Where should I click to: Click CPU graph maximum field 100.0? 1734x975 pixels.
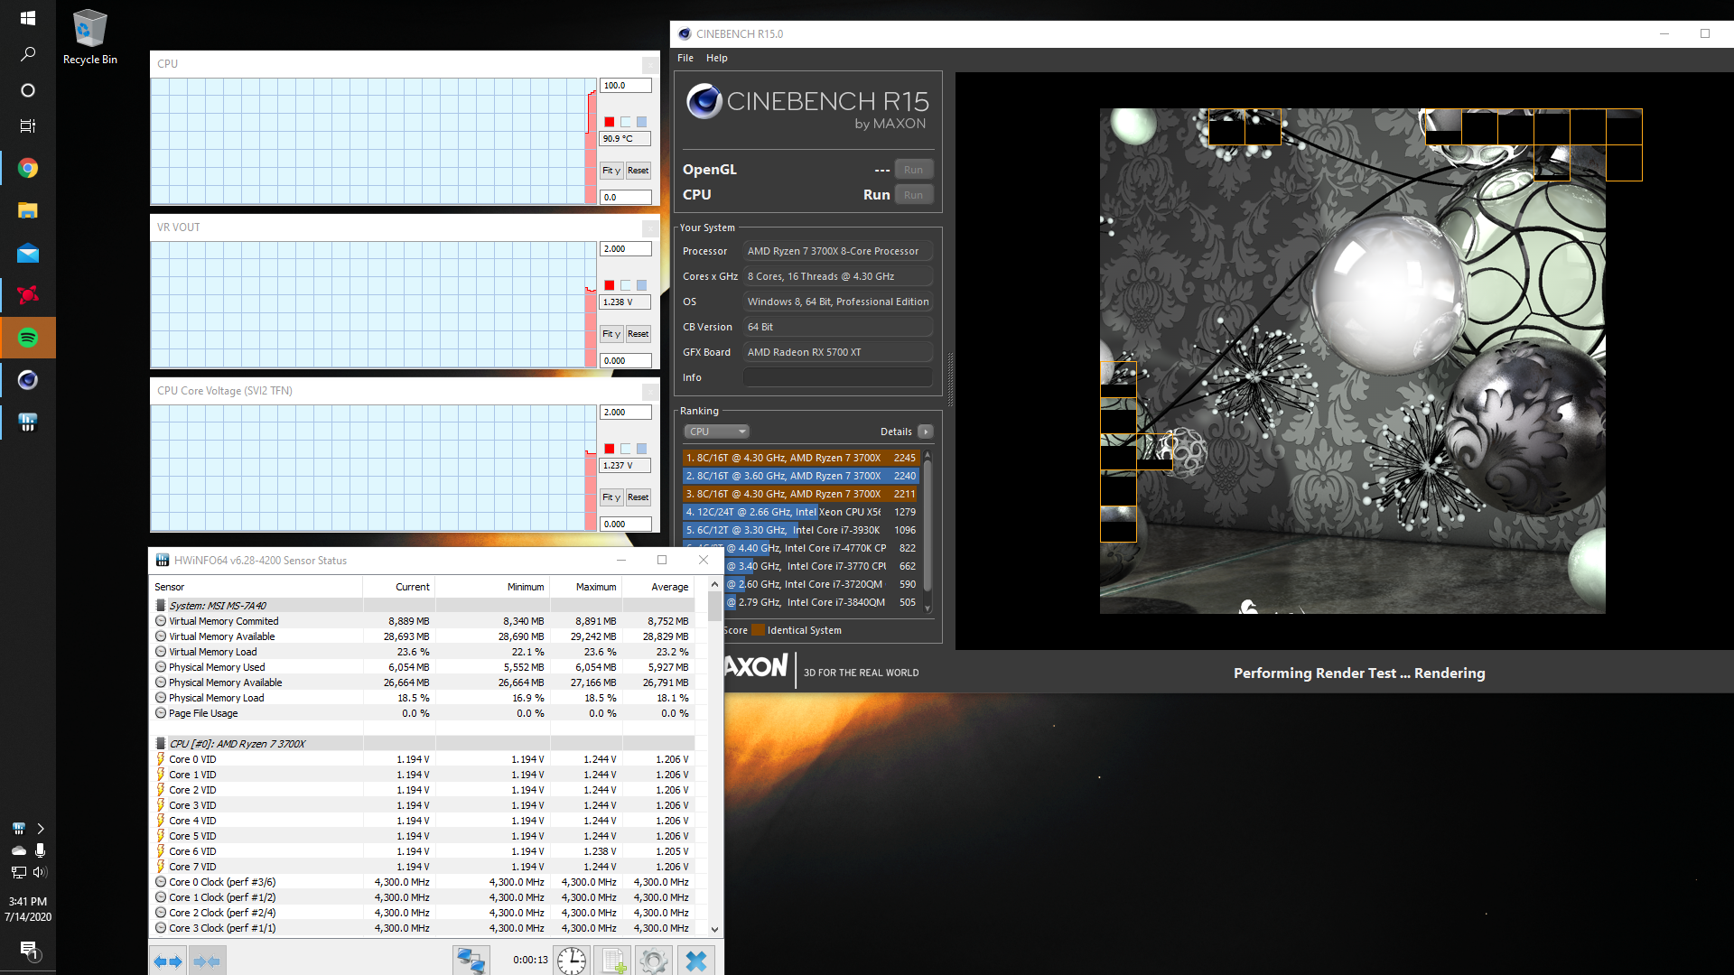point(625,86)
